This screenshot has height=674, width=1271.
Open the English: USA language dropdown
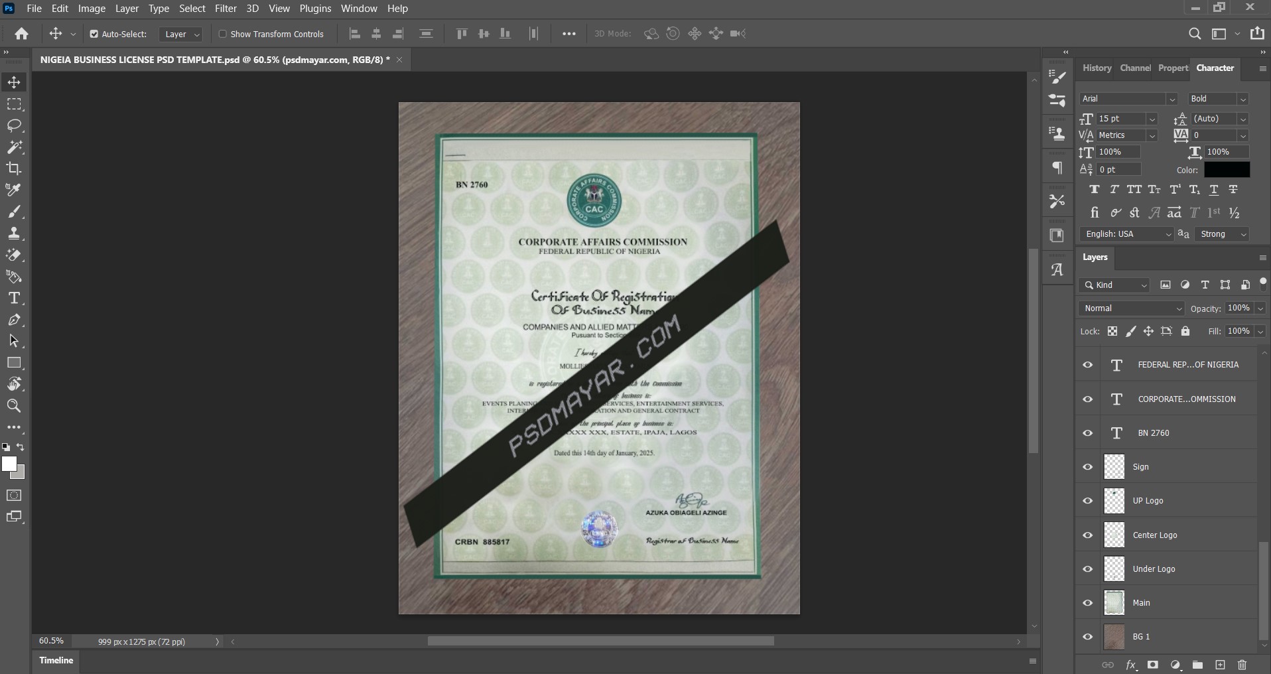pos(1127,234)
